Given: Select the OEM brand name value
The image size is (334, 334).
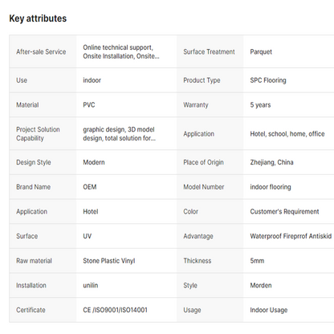Looking at the screenshot, I should pyautogui.click(x=90, y=187).
